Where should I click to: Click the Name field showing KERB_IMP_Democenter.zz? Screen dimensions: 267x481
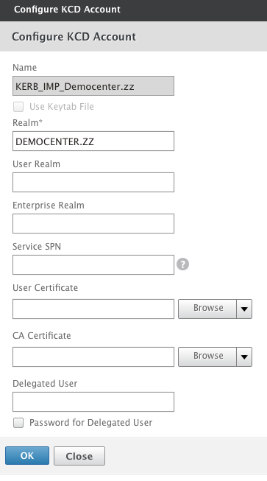[93, 86]
